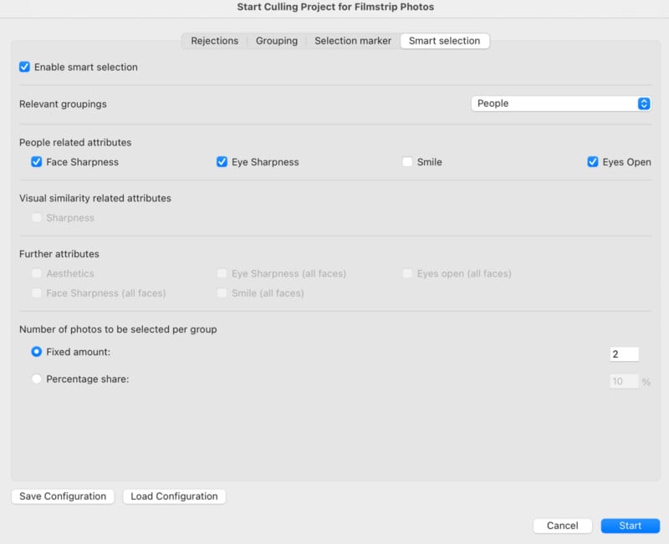
Task: Uncheck the Eyes Open checkbox
Action: click(592, 161)
